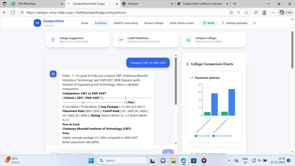
Task: Click the Placement Statistics trend icon
Action: pyautogui.click(x=192, y=78)
